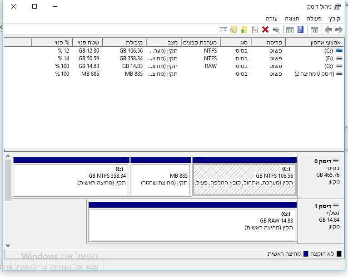Viewport: 348px width, 277px height.
Task: Sort by the אמצעי אחסון column header
Action: [314, 42]
